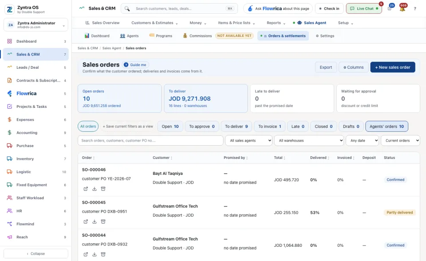Archive order SO-000044 icon
426x261 pixels.
(103, 254)
